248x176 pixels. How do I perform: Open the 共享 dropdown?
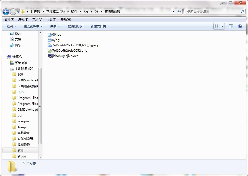(55, 26)
